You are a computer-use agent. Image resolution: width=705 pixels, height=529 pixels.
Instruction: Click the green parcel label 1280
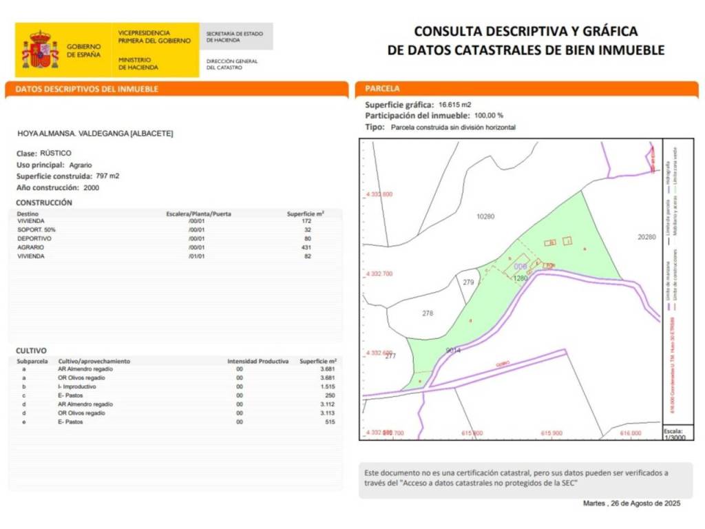[520, 278]
